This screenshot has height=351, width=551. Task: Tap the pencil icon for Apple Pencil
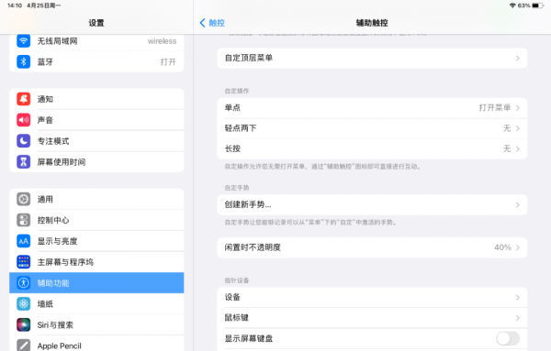[x=24, y=345]
